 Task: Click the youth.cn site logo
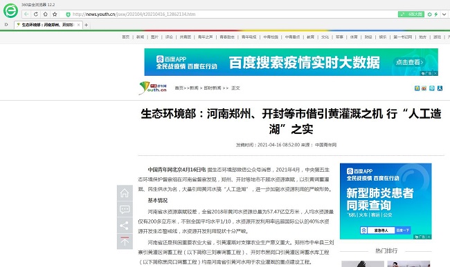153,88
